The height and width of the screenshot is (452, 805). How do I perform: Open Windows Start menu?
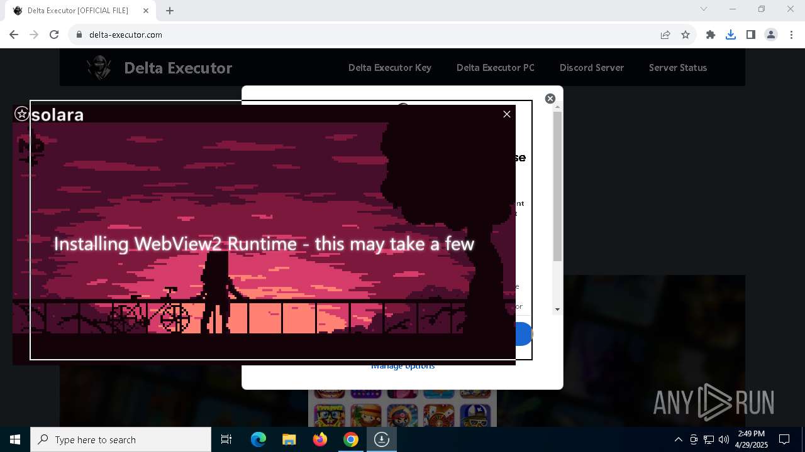click(15, 439)
